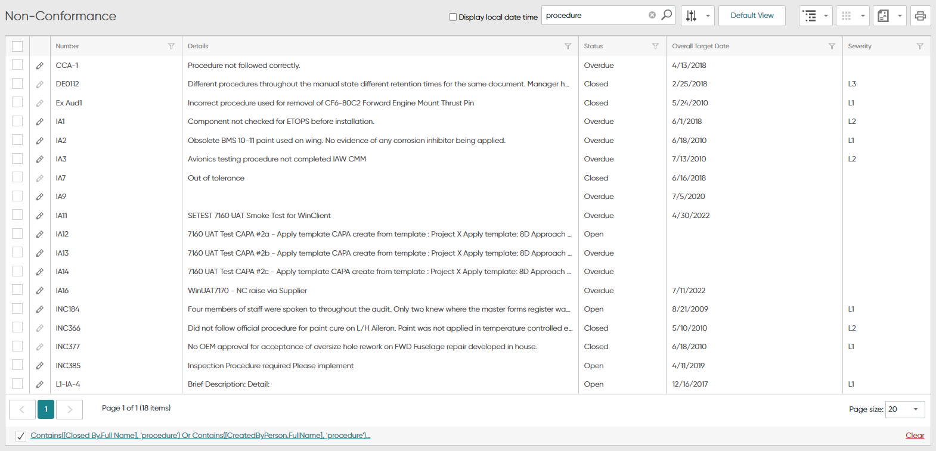This screenshot has height=451, width=936.
Task: Click the edit pencil for L1-IA-4
Action: pyautogui.click(x=40, y=384)
